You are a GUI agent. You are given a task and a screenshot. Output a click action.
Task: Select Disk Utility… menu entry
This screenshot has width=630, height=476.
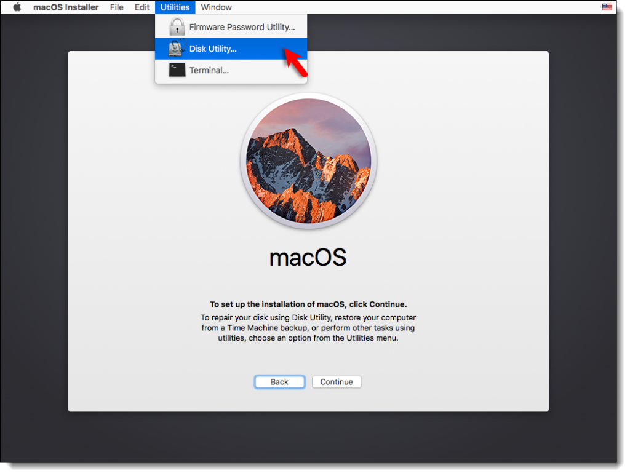pyautogui.click(x=231, y=49)
